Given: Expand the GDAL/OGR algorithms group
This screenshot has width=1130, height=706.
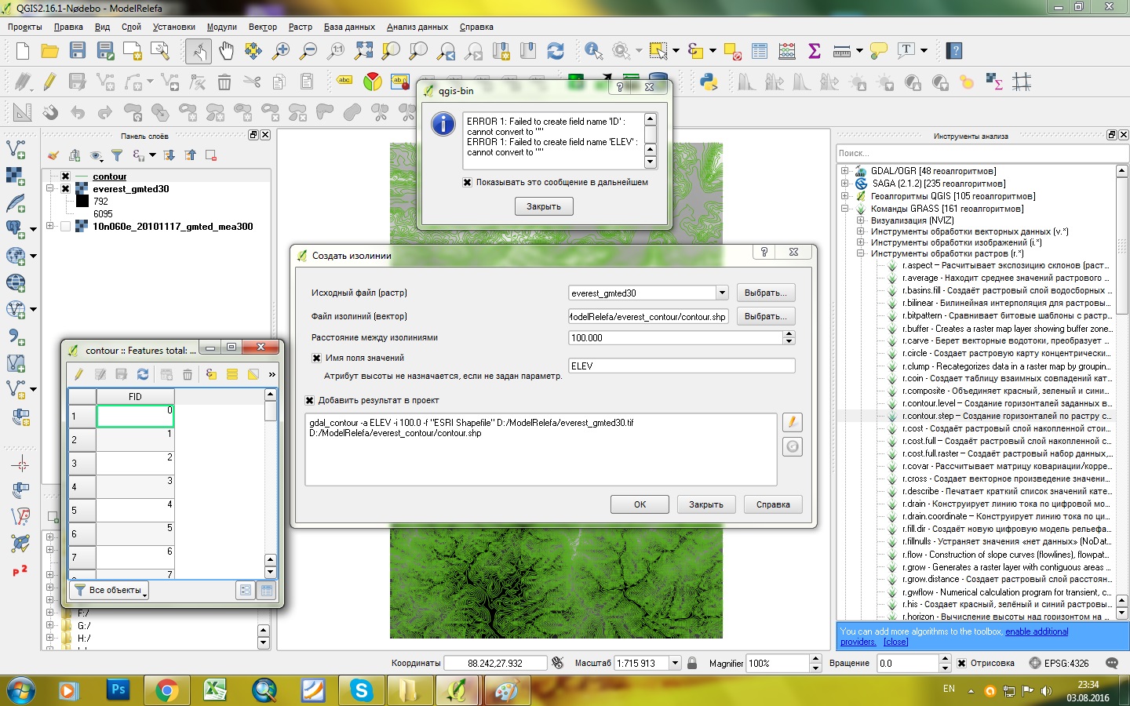Looking at the screenshot, I should (845, 171).
